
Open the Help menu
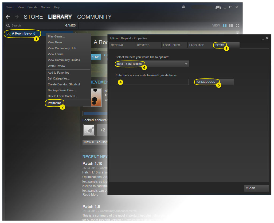click(57, 7)
